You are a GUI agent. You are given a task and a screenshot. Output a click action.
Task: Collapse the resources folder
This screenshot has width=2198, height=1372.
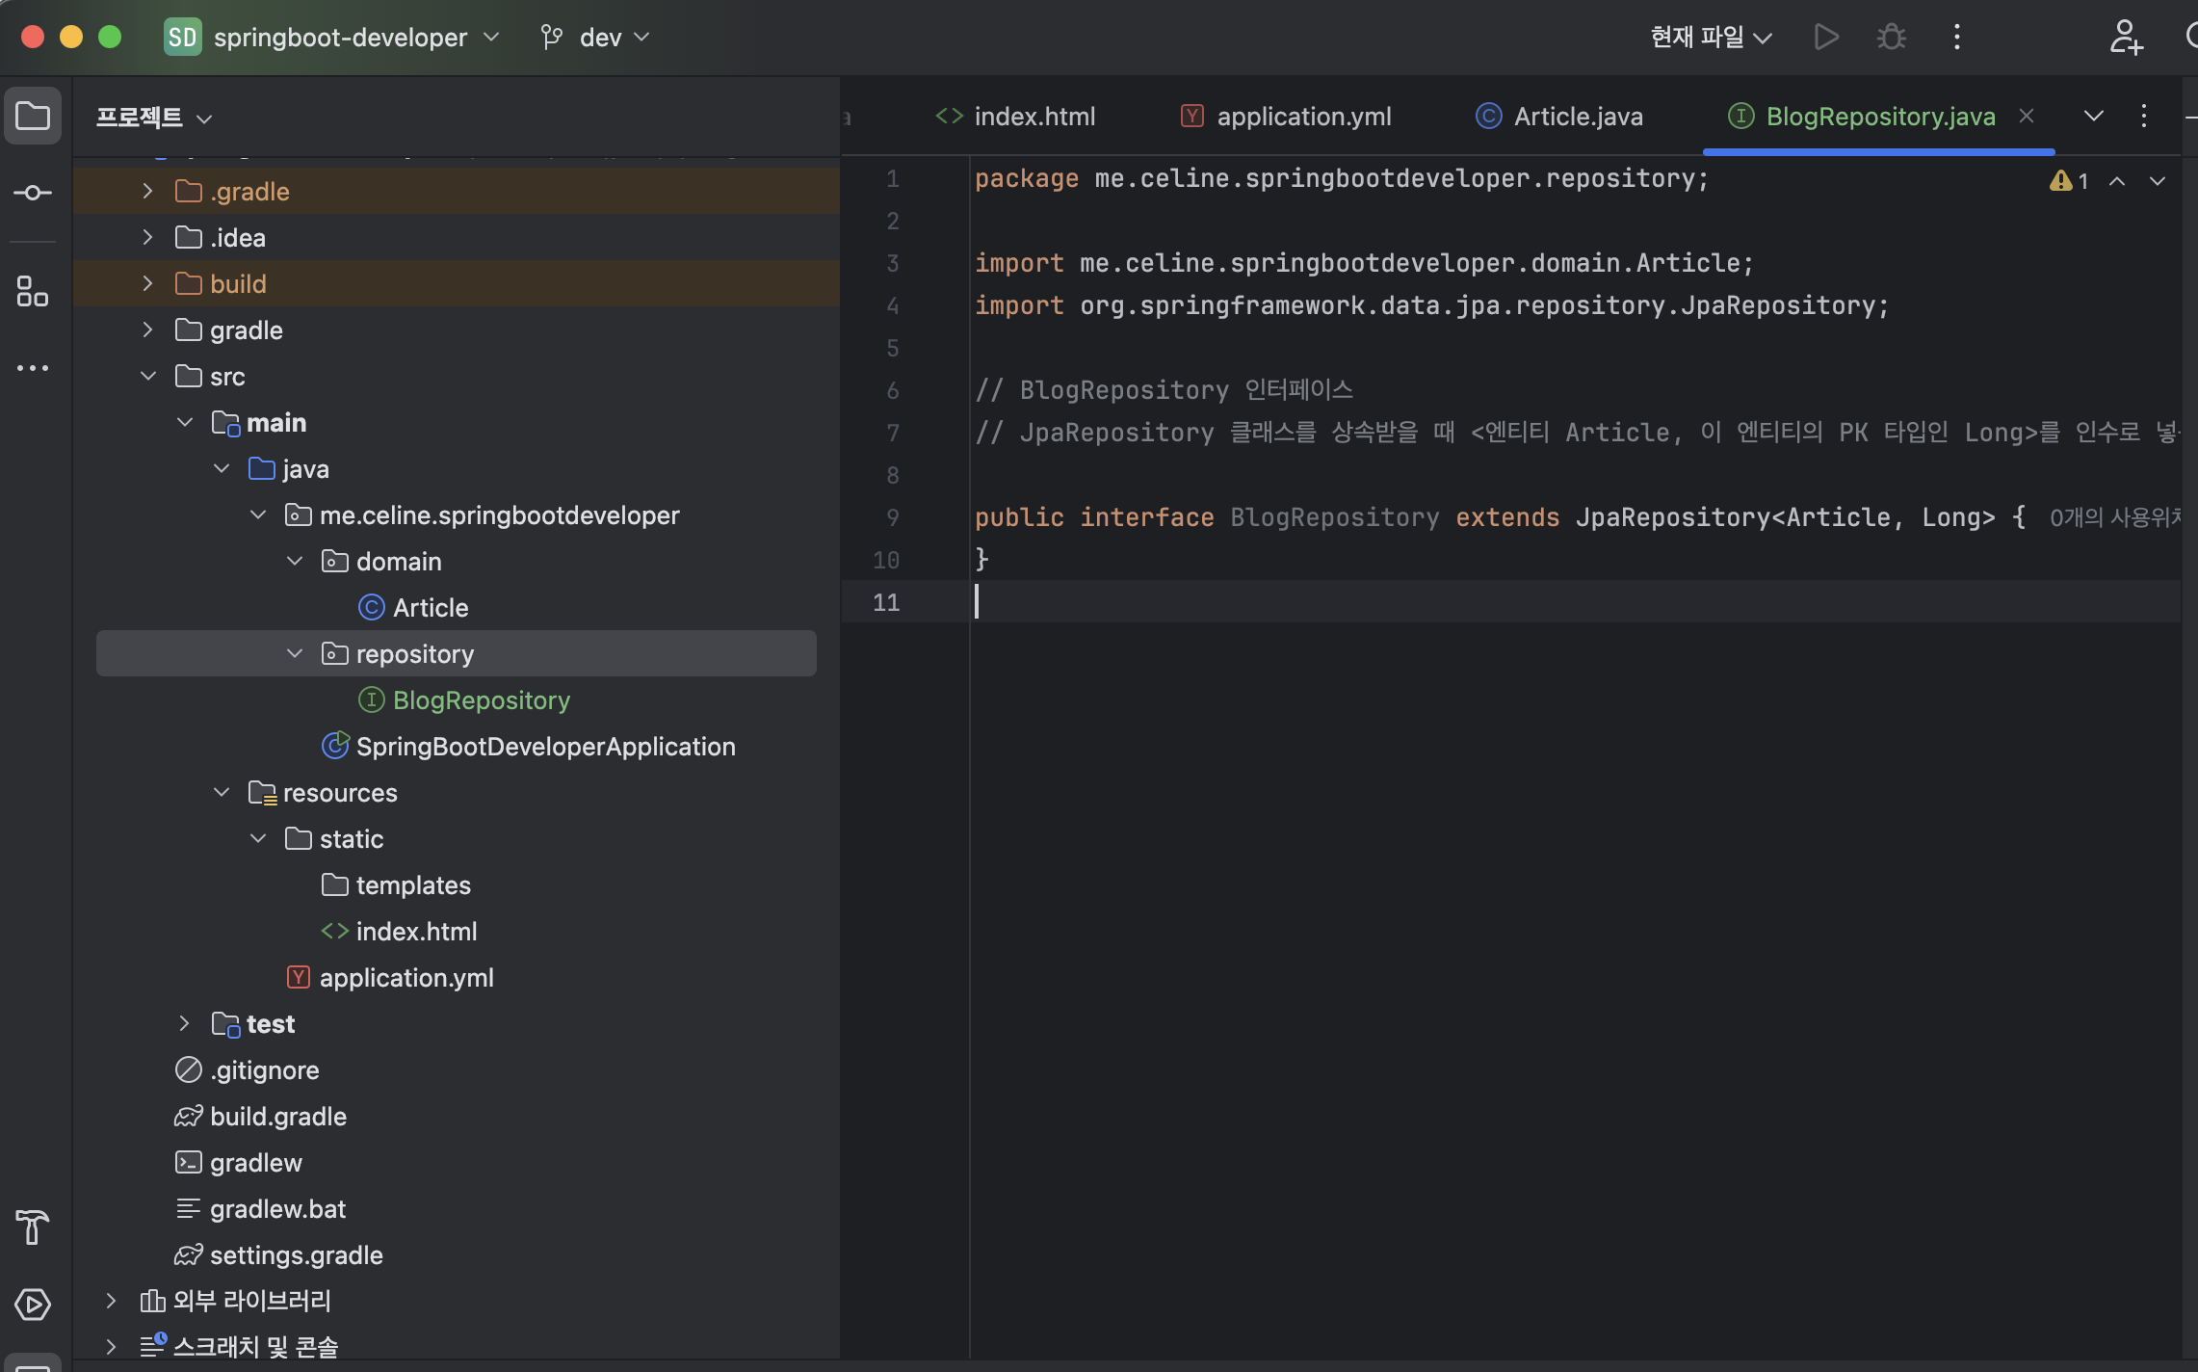[x=222, y=792]
